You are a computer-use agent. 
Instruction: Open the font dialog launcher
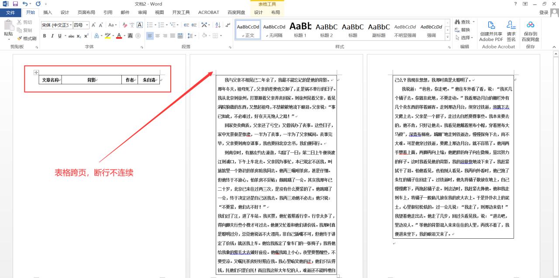142,47
